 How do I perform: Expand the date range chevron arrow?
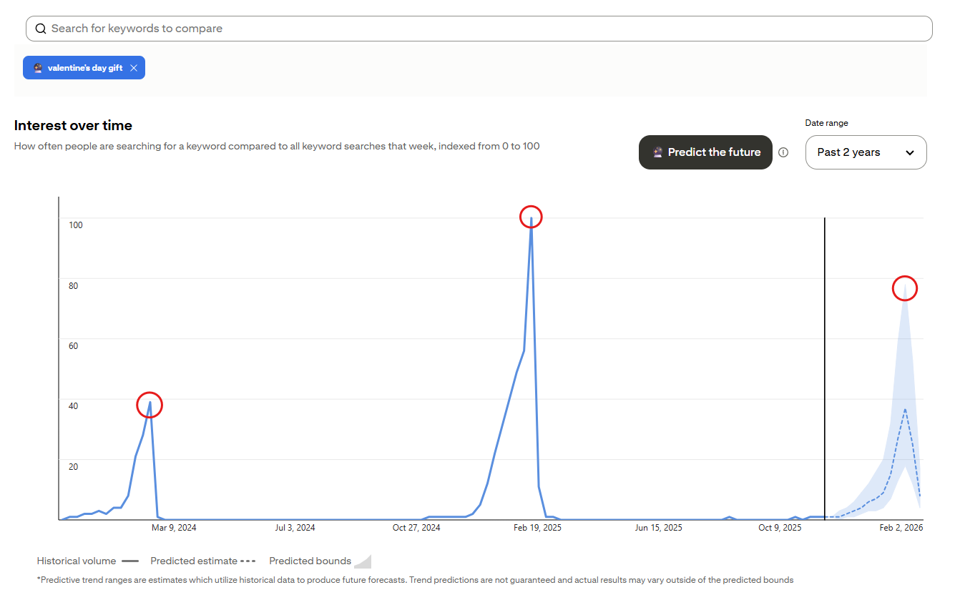point(909,152)
